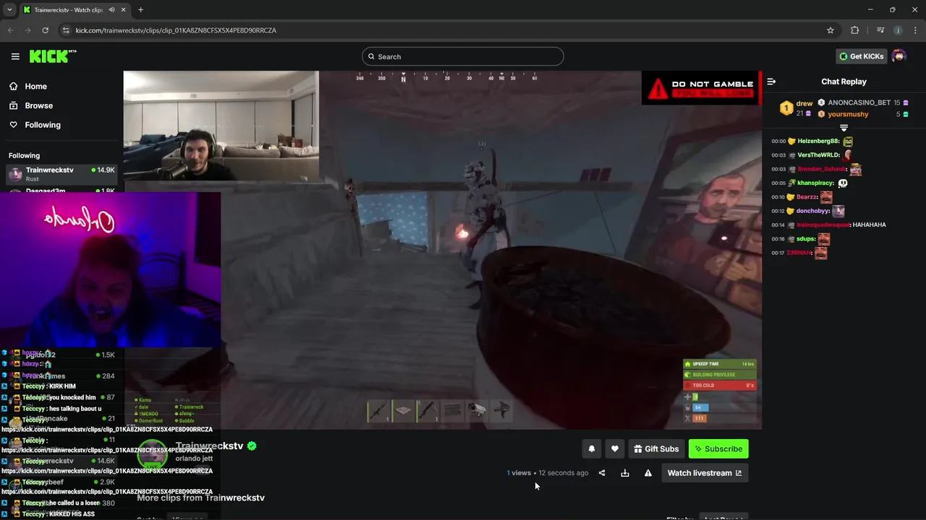Open the media controls toolbar icon
926x520 pixels.
coord(880,30)
